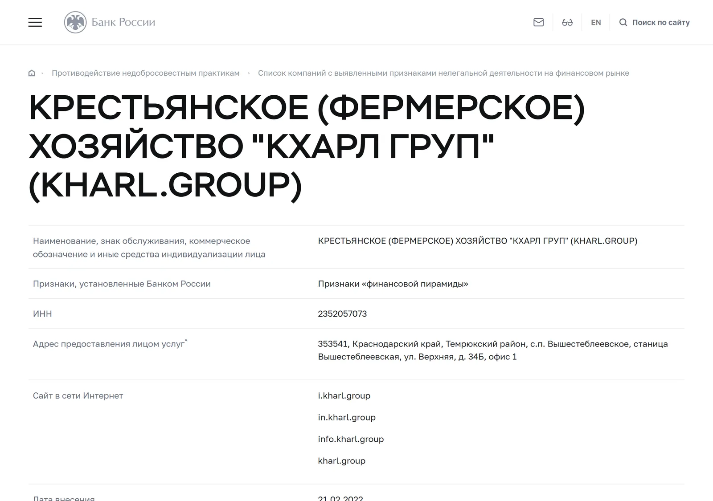Click the ИНН value 2352057073

pyautogui.click(x=342, y=314)
